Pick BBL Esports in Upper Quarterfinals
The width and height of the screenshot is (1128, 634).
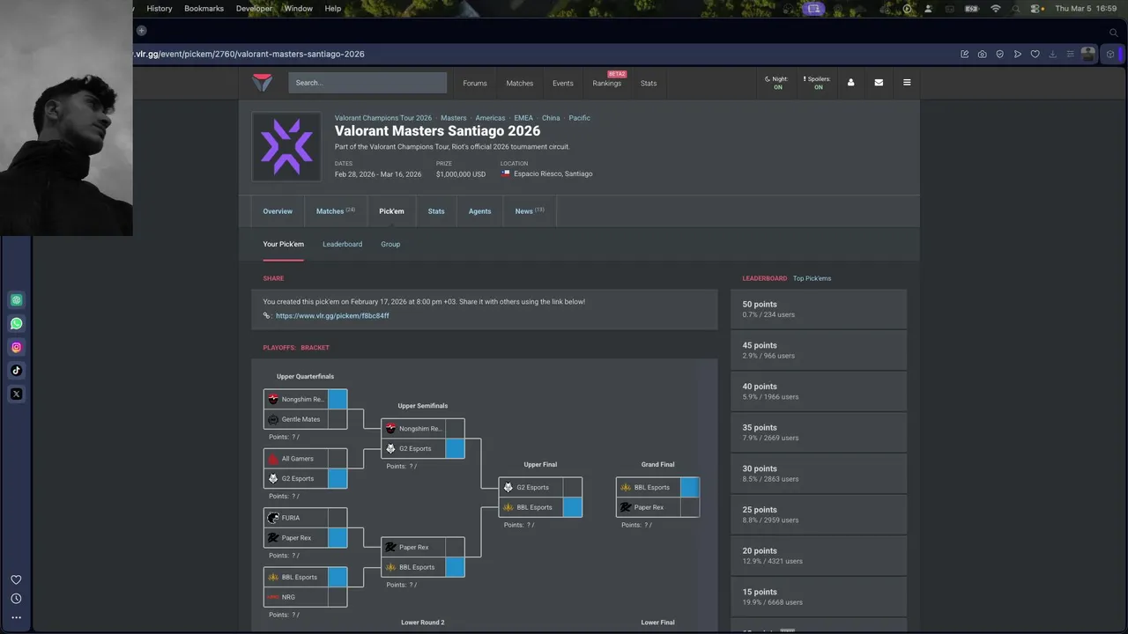[305, 577]
